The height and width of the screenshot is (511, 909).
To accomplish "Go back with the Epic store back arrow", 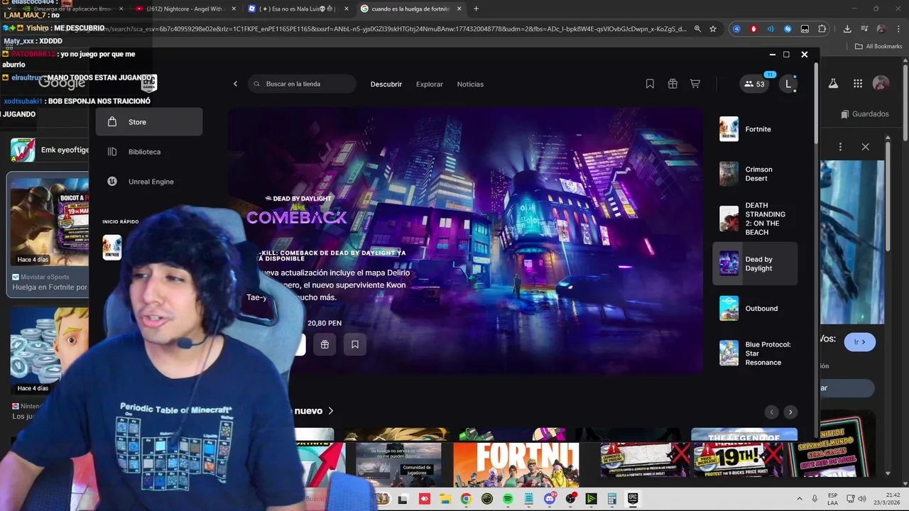I will [x=236, y=84].
